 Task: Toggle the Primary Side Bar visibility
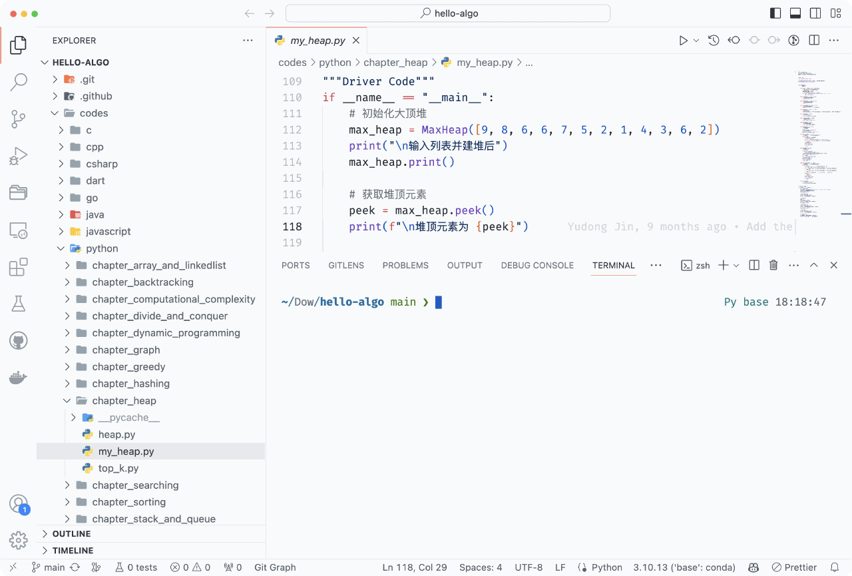tap(774, 13)
